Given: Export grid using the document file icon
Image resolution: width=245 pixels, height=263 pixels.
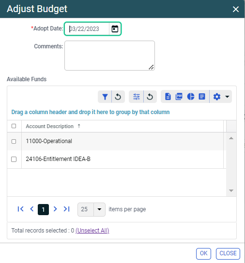Looking at the screenshot, I should (168, 97).
